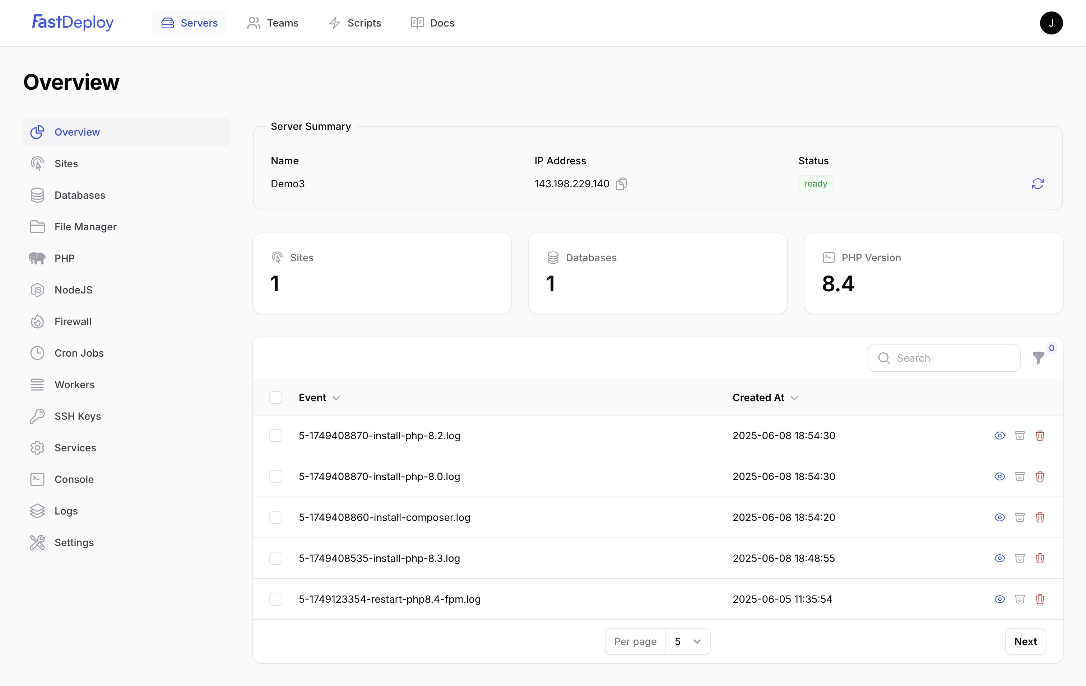1086x686 pixels.
Task: Open Logs in the sidebar
Action: (x=126, y=511)
